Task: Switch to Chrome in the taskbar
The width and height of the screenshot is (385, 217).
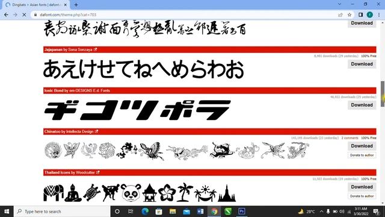Action: pyautogui.click(x=214, y=212)
